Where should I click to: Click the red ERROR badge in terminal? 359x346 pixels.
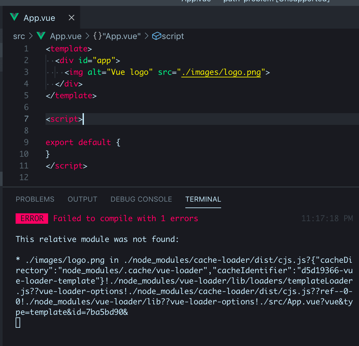[x=32, y=219]
